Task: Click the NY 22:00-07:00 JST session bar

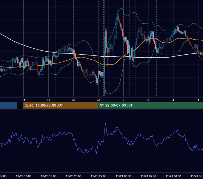Action: click(x=150, y=105)
